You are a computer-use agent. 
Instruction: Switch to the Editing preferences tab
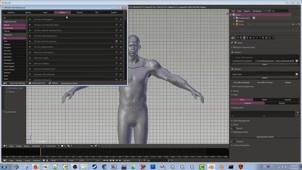[x=28, y=12]
